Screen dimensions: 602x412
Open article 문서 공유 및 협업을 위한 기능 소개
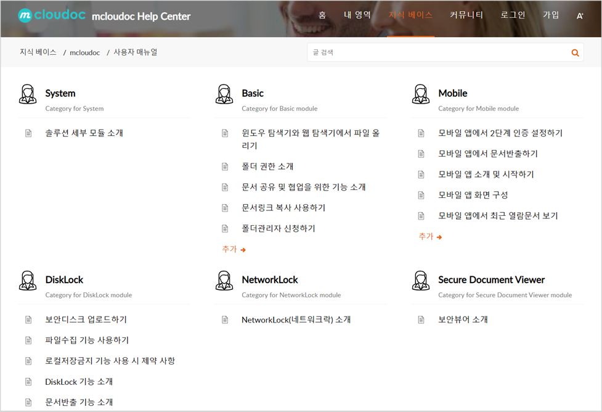[x=304, y=187]
